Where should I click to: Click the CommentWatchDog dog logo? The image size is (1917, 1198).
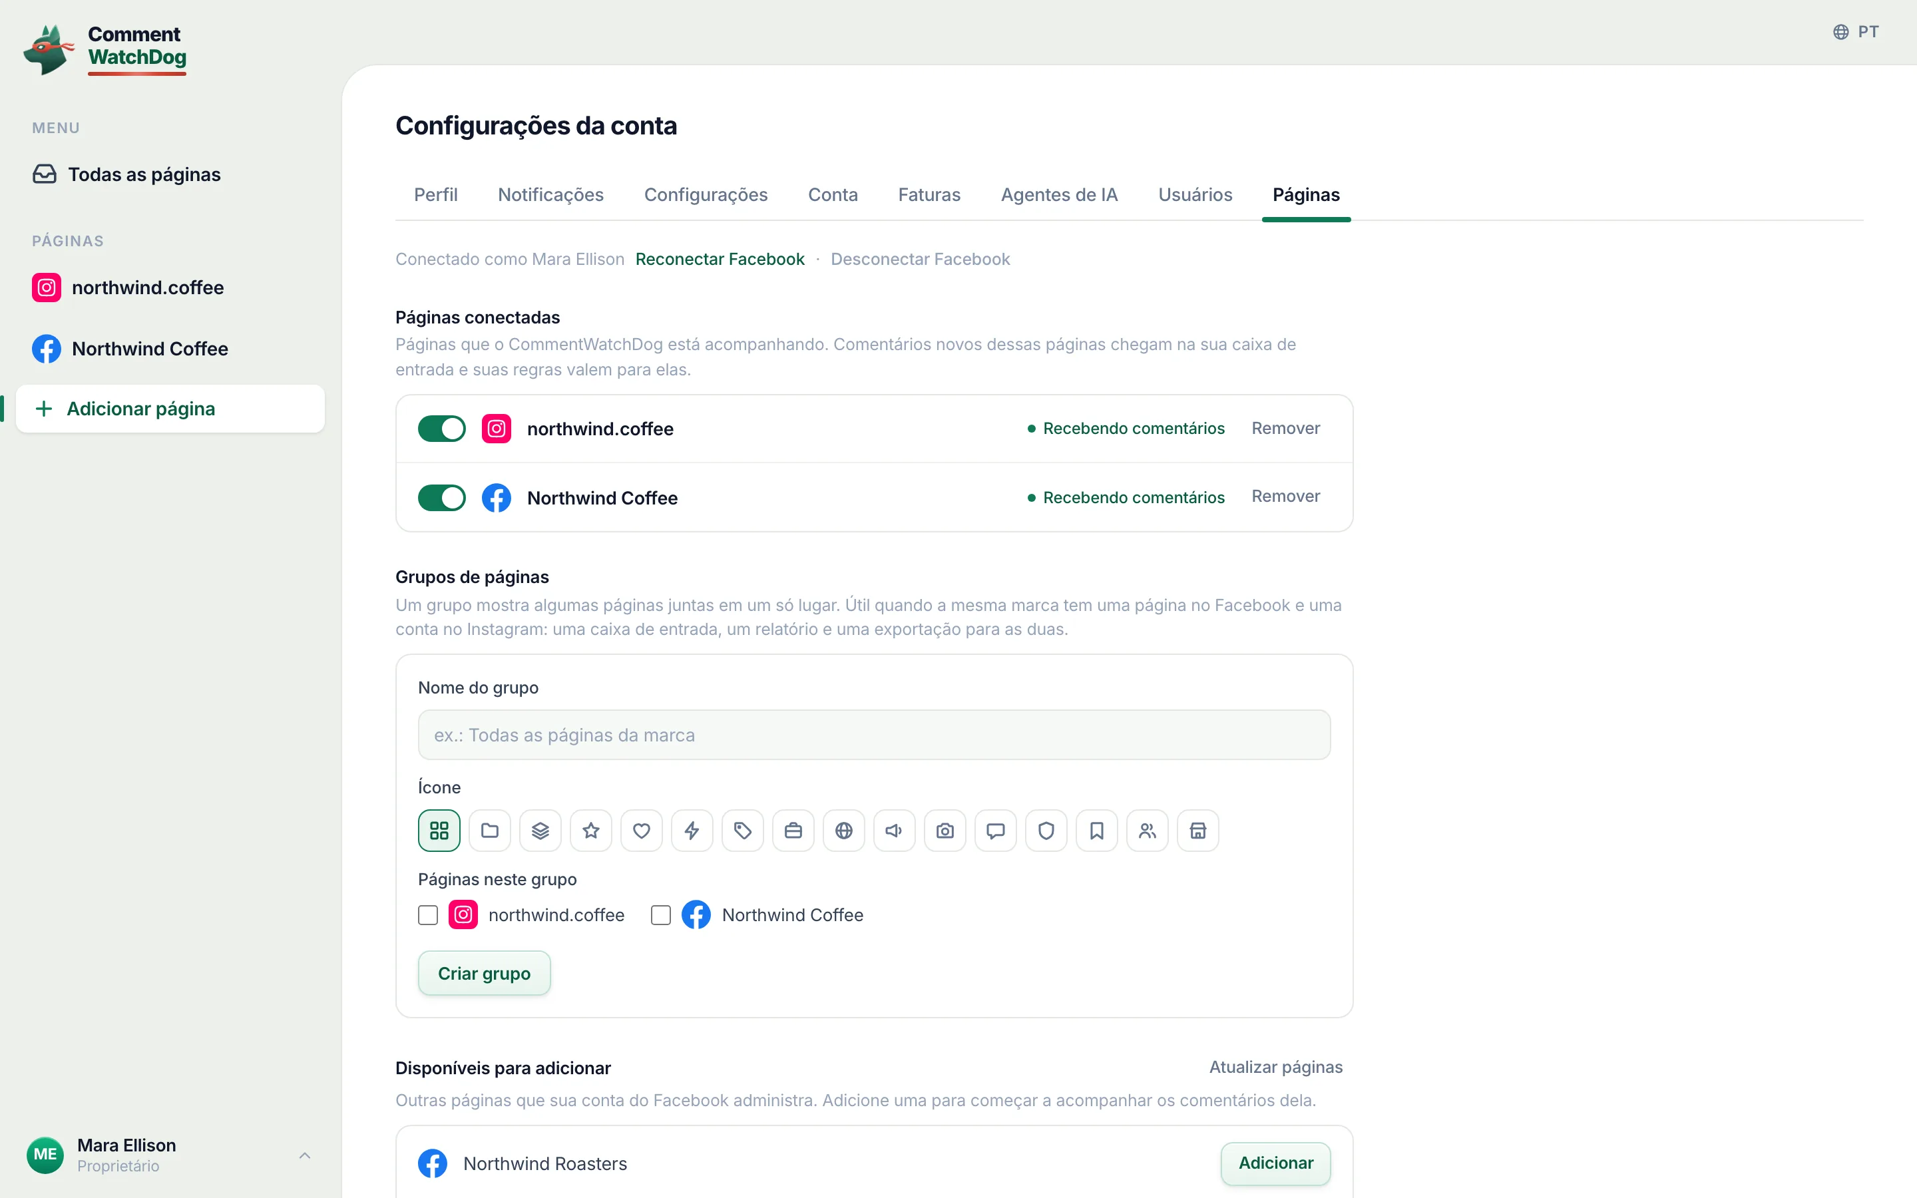[x=49, y=49]
